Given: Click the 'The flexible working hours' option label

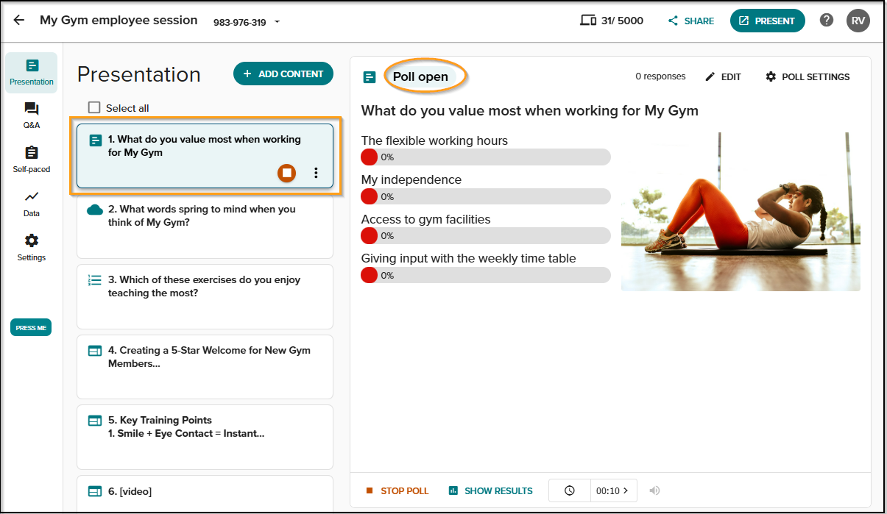Looking at the screenshot, I should point(434,140).
